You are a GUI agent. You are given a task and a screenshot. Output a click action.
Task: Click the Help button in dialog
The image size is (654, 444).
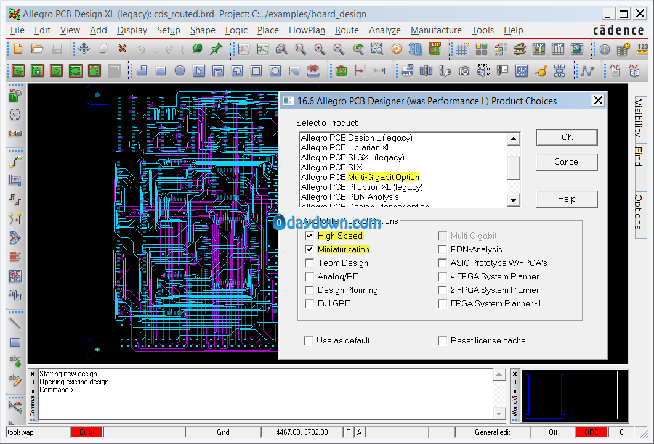(x=567, y=199)
